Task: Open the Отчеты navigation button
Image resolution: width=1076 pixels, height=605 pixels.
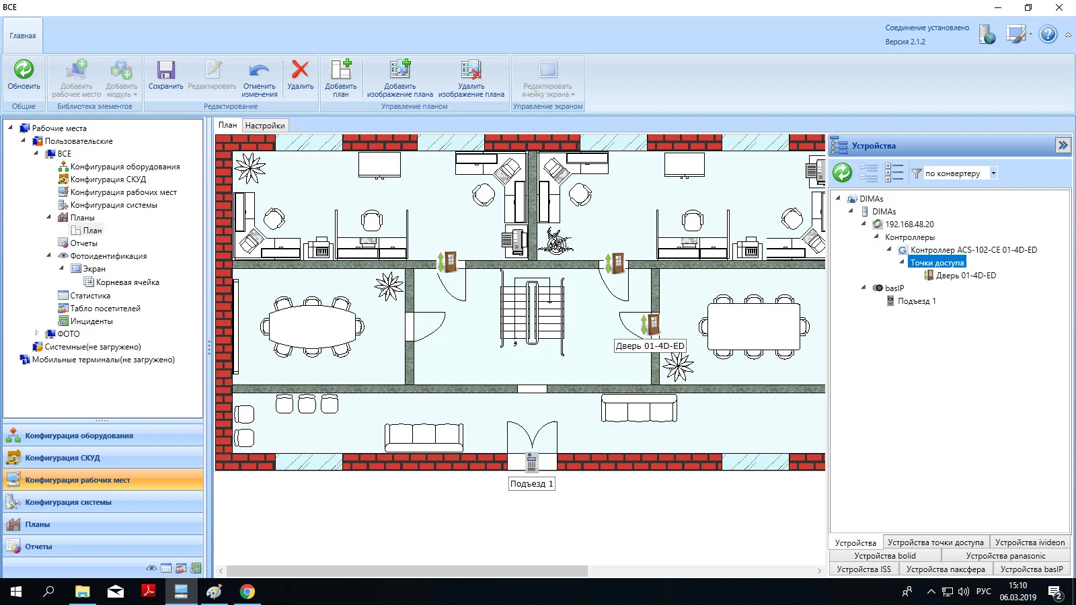Action: pyautogui.click(x=38, y=547)
